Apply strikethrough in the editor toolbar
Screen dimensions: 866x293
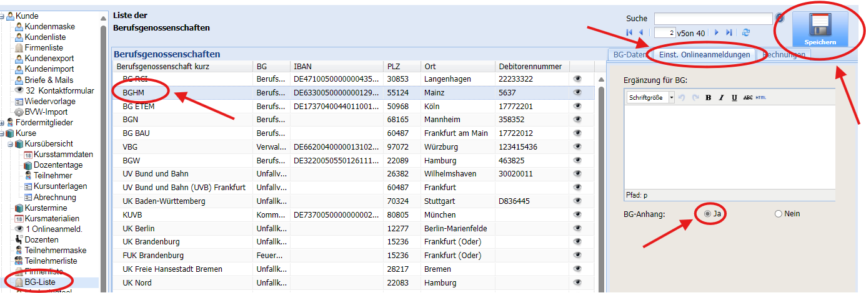pyautogui.click(x=748, y=98)
